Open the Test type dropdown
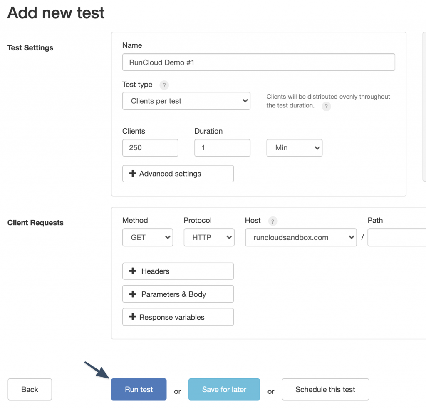Screen dimensions: 426x408 (x=186, y=101)
